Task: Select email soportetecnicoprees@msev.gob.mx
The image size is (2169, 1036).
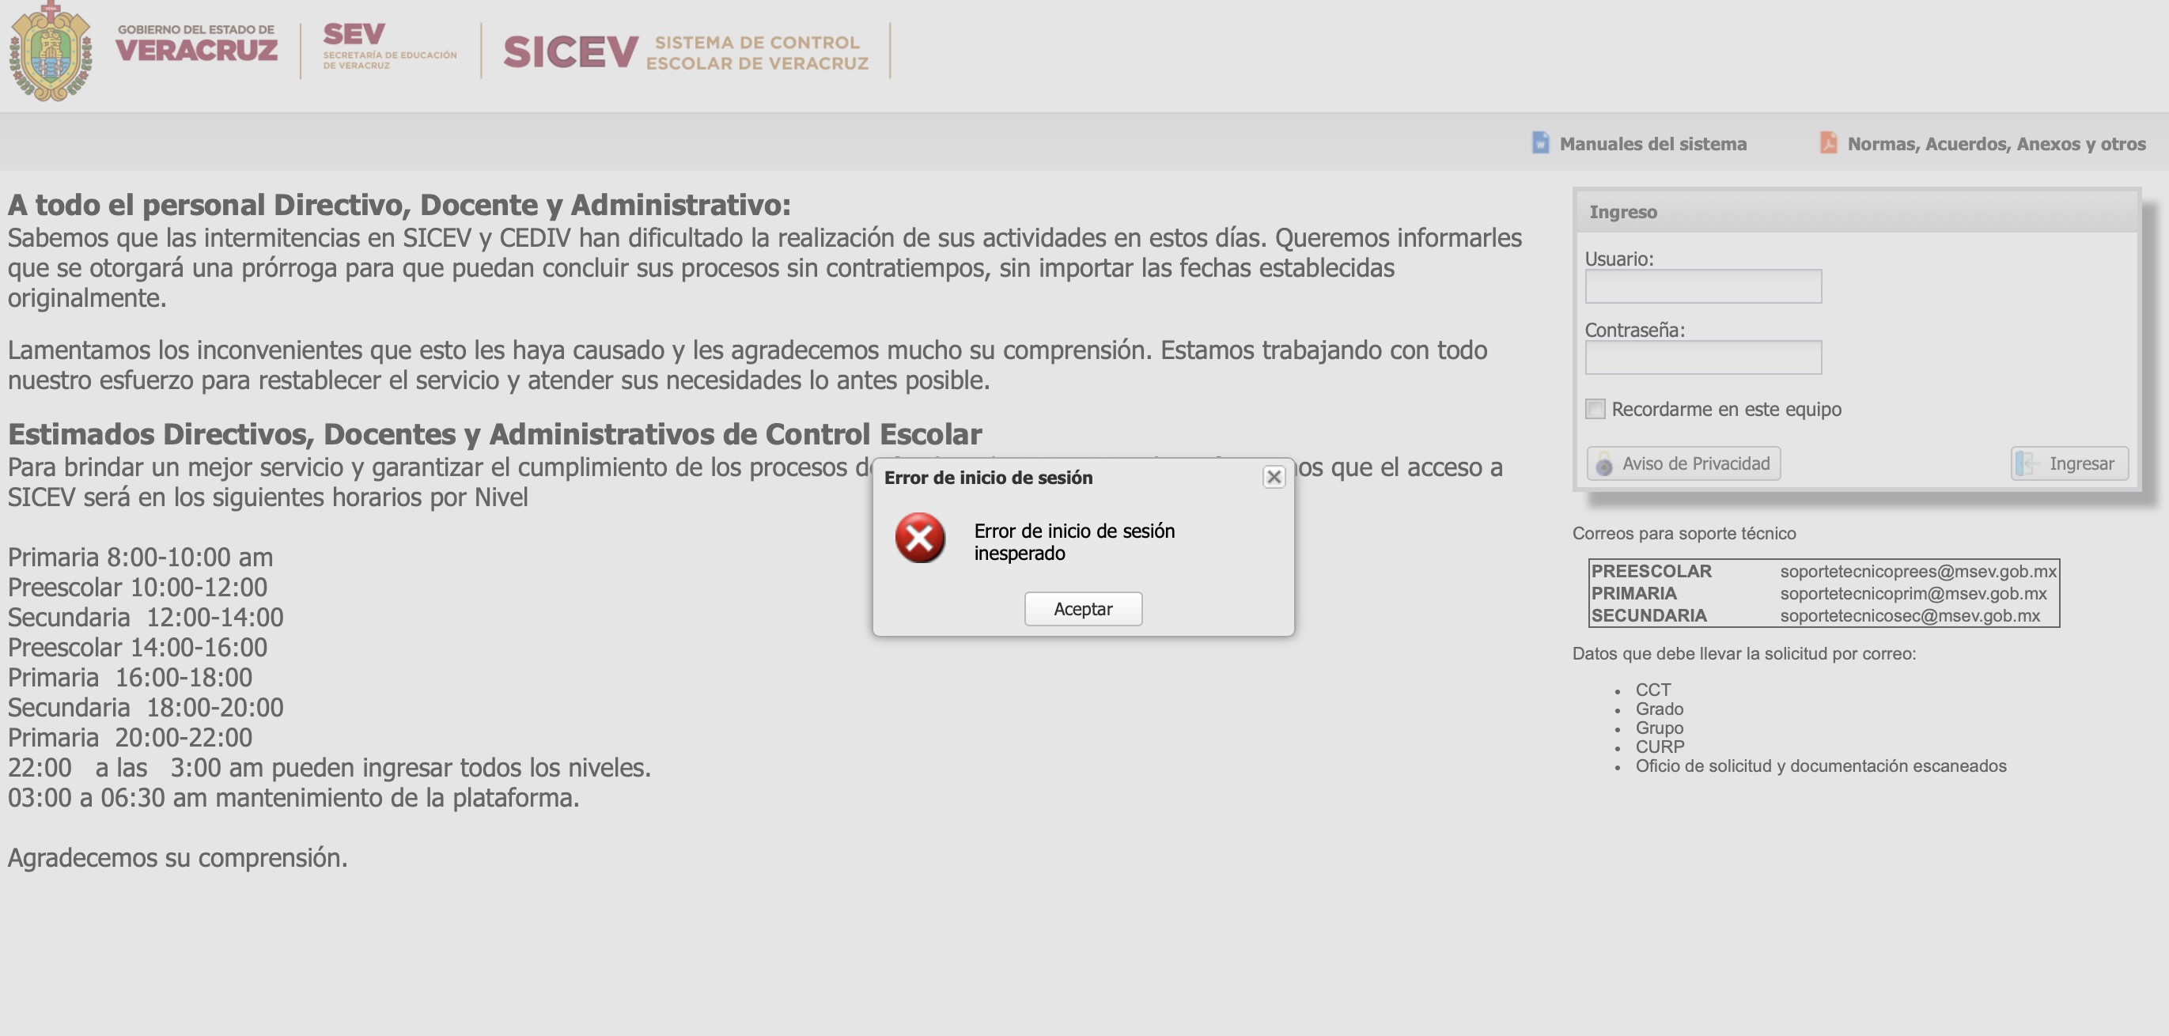Action: tap(1918, 572)
